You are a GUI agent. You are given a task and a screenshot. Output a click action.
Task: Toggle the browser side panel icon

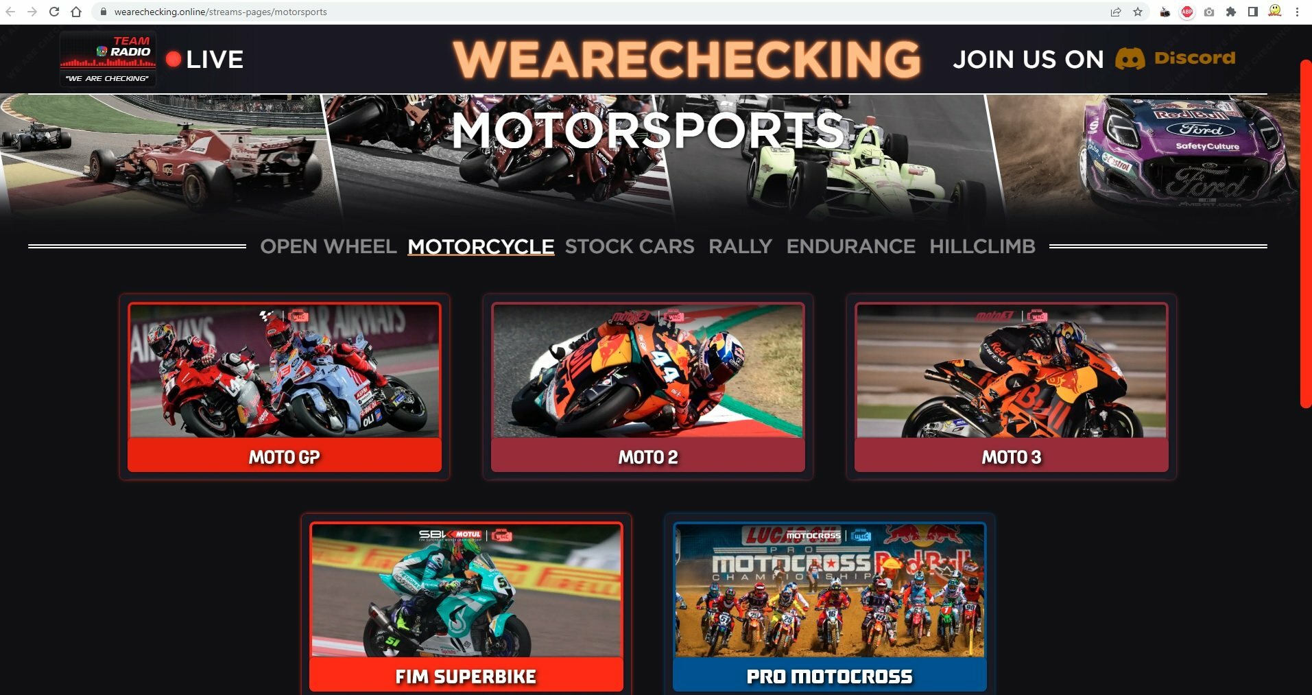pos(1252,12)
